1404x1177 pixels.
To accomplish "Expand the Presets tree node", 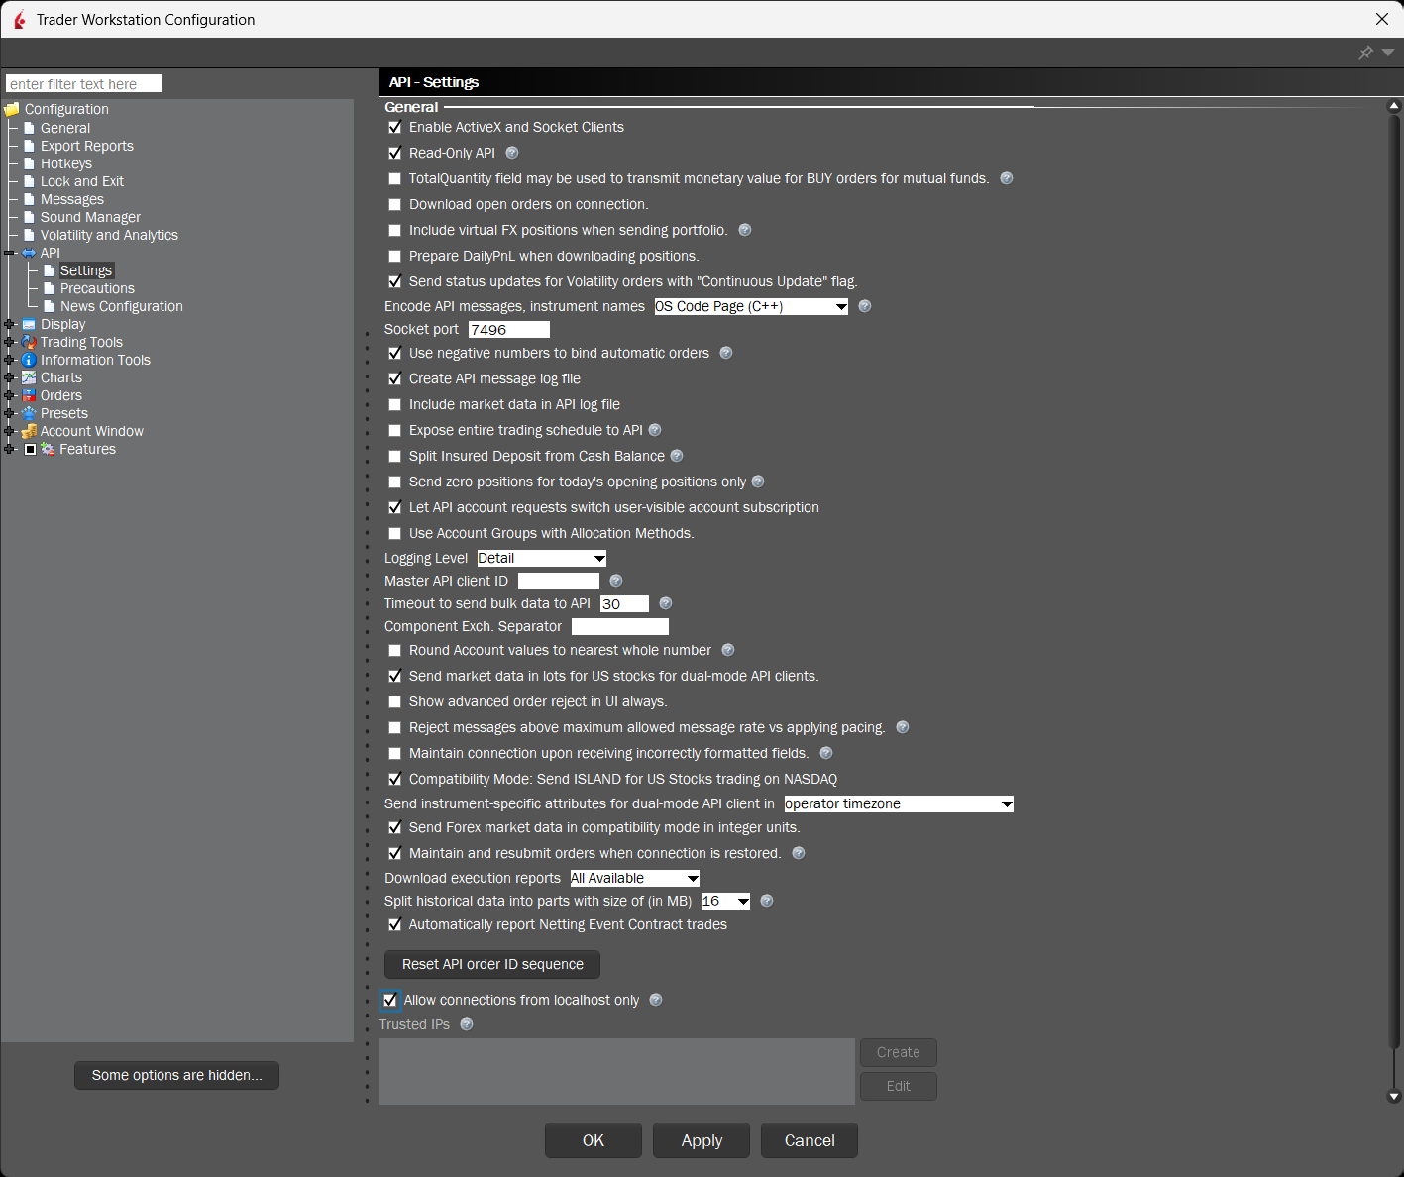I will click(x=10, y=413).
